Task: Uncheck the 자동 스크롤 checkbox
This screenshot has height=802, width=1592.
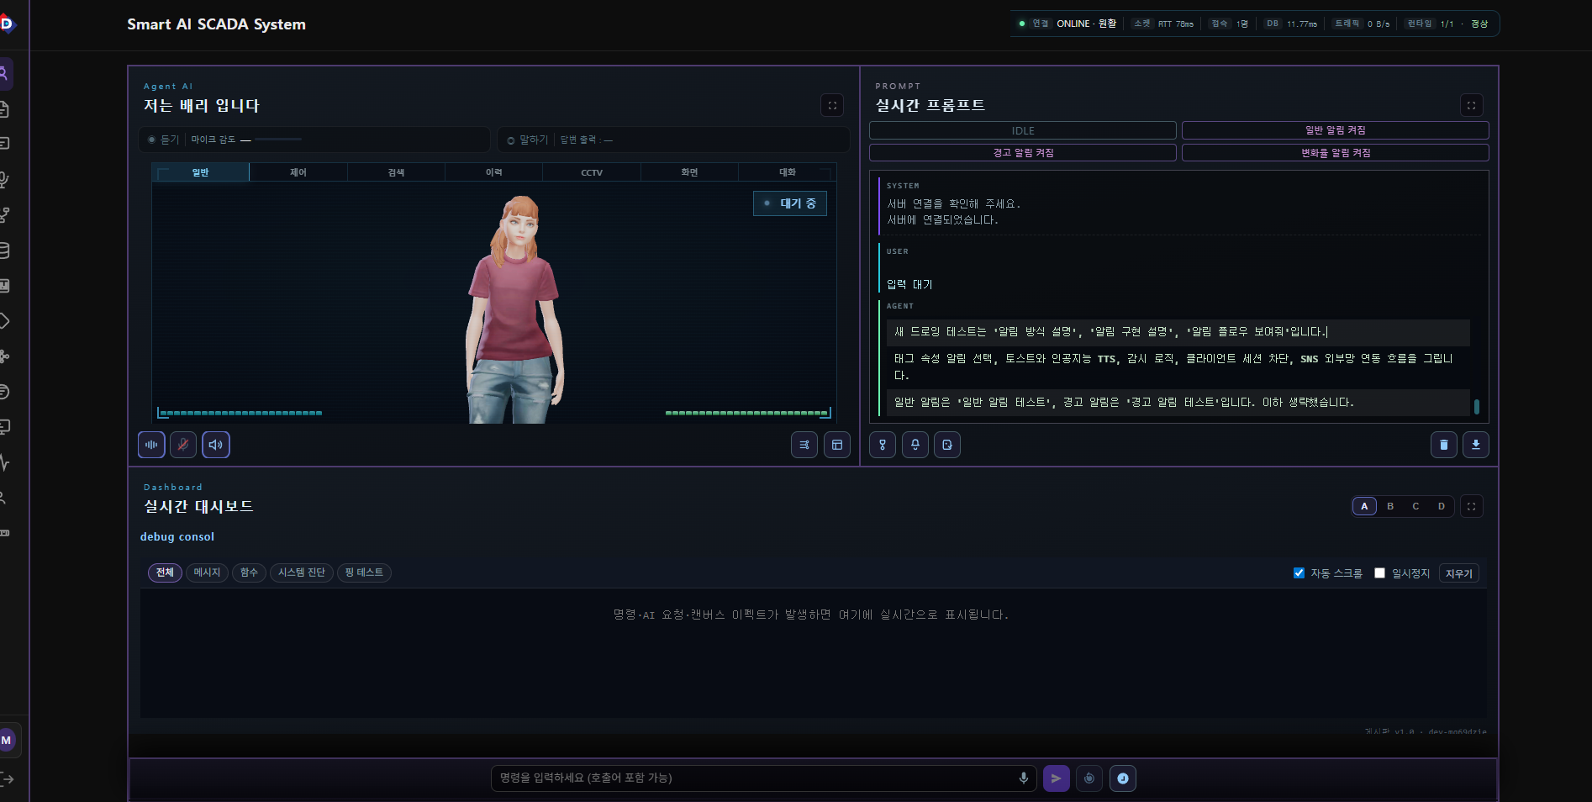Action: [x=1299, y=573]
